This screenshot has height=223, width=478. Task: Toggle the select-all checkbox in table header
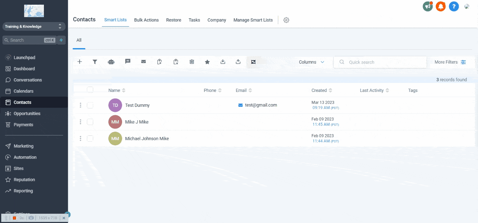tap(90, 90)
